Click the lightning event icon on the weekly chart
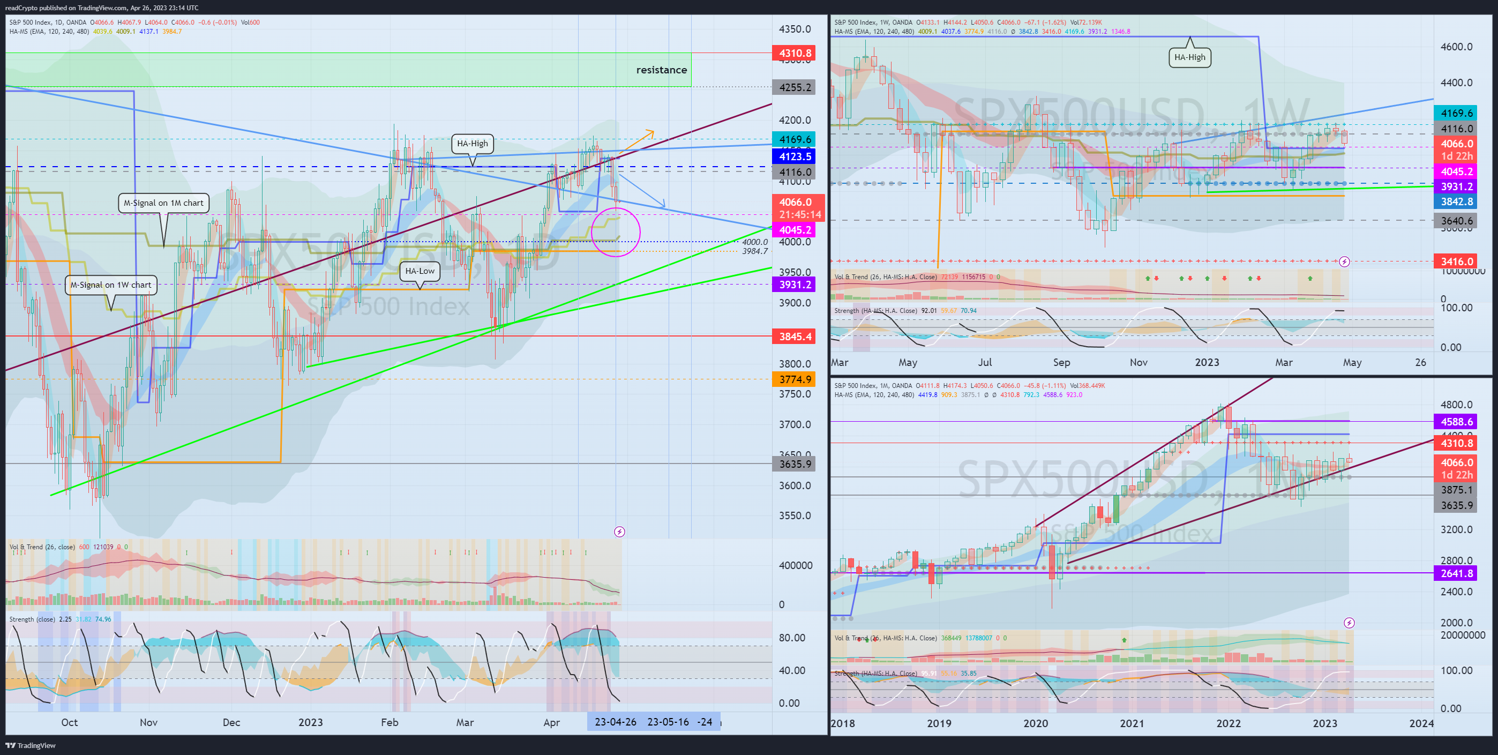 (1344, 261)
